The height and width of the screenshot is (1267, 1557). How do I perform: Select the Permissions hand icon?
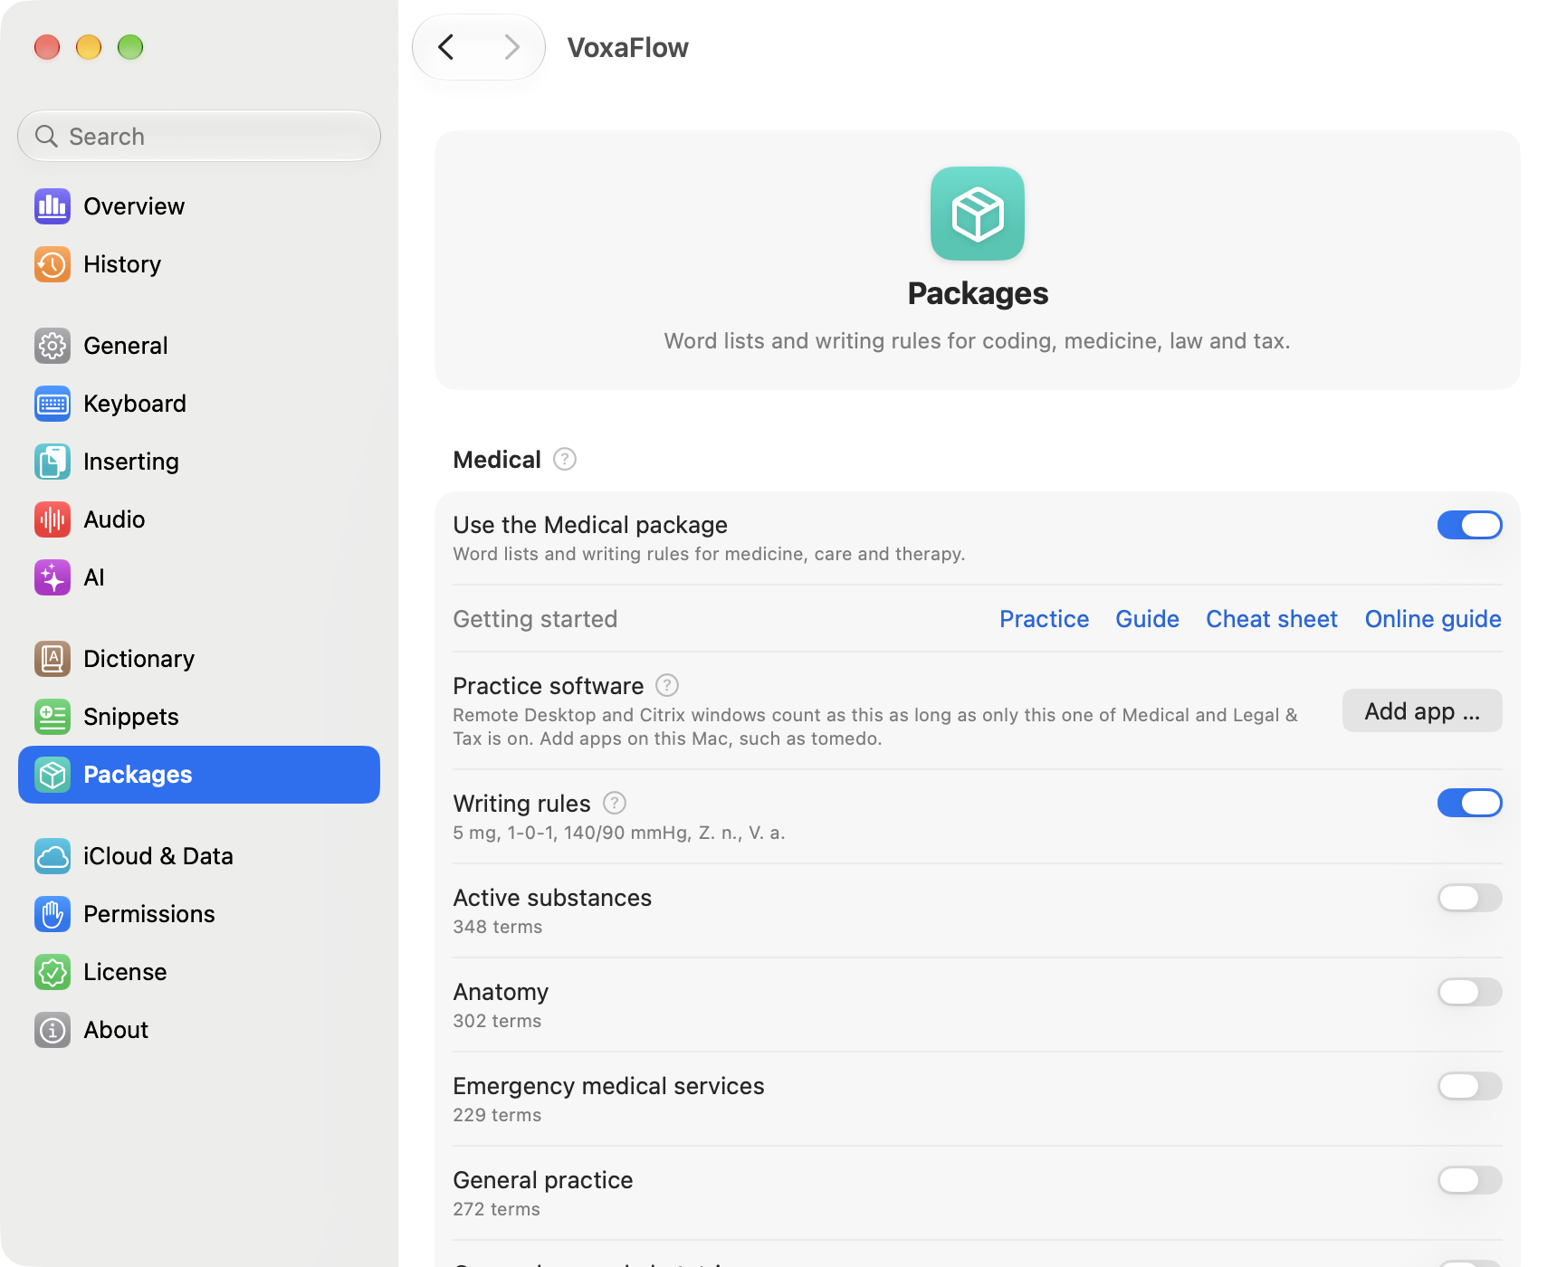(53, 914)
